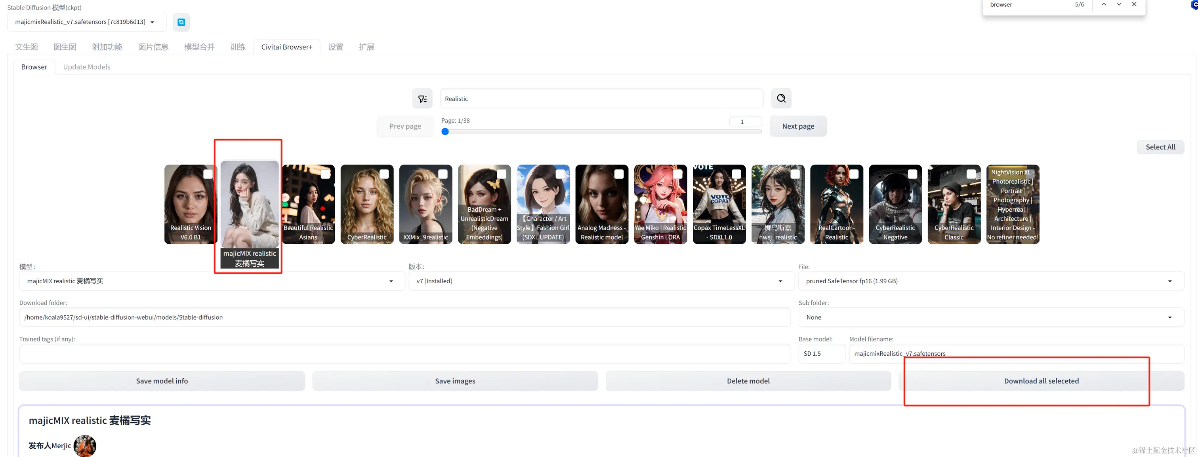Tick the checkbox on Realistic Vision card
Screen dimensions: 1198x457
[208, 174]
